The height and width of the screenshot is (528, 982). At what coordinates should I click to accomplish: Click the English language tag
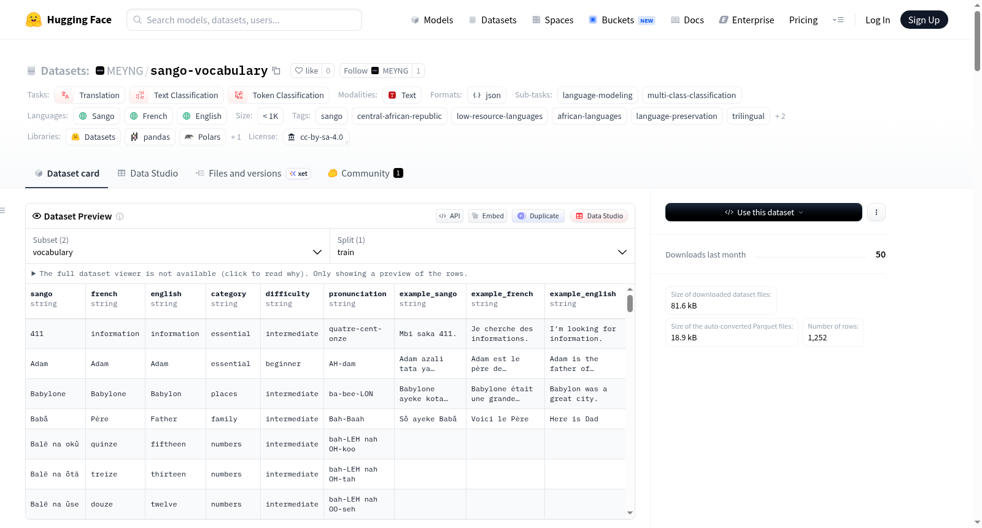pyautogui.click(x=202, y=116)
